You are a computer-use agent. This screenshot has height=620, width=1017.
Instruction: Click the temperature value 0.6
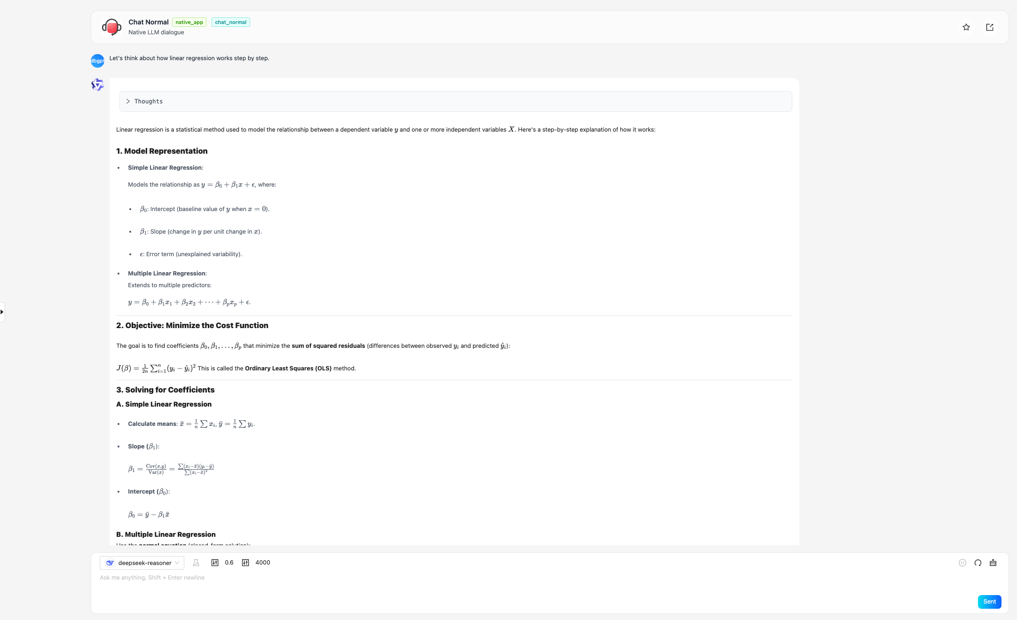coord(229,563)
